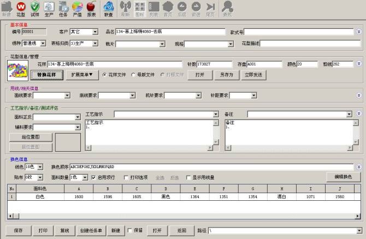Screen dimensions: 366x239
Task: Click the 白色 fabric color cell
Action: click(40, 196)
